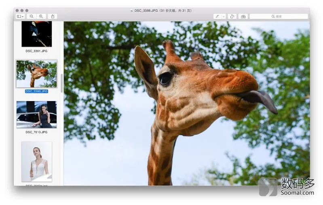Screen dimensions: 323x205
Task: Select the DSC_3301.JPG bird thumbnail
Action: pos(37,34)
